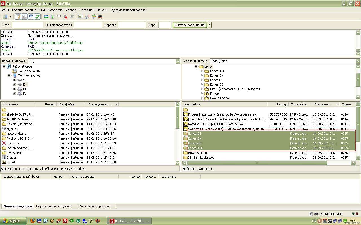Toggle directory comparison toolbar icon
This screenshot has width=361, height=225.
point(87,17)
